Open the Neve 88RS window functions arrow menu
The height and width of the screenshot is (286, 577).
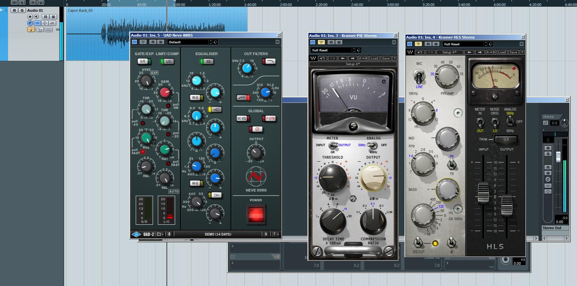click(277, 42)
